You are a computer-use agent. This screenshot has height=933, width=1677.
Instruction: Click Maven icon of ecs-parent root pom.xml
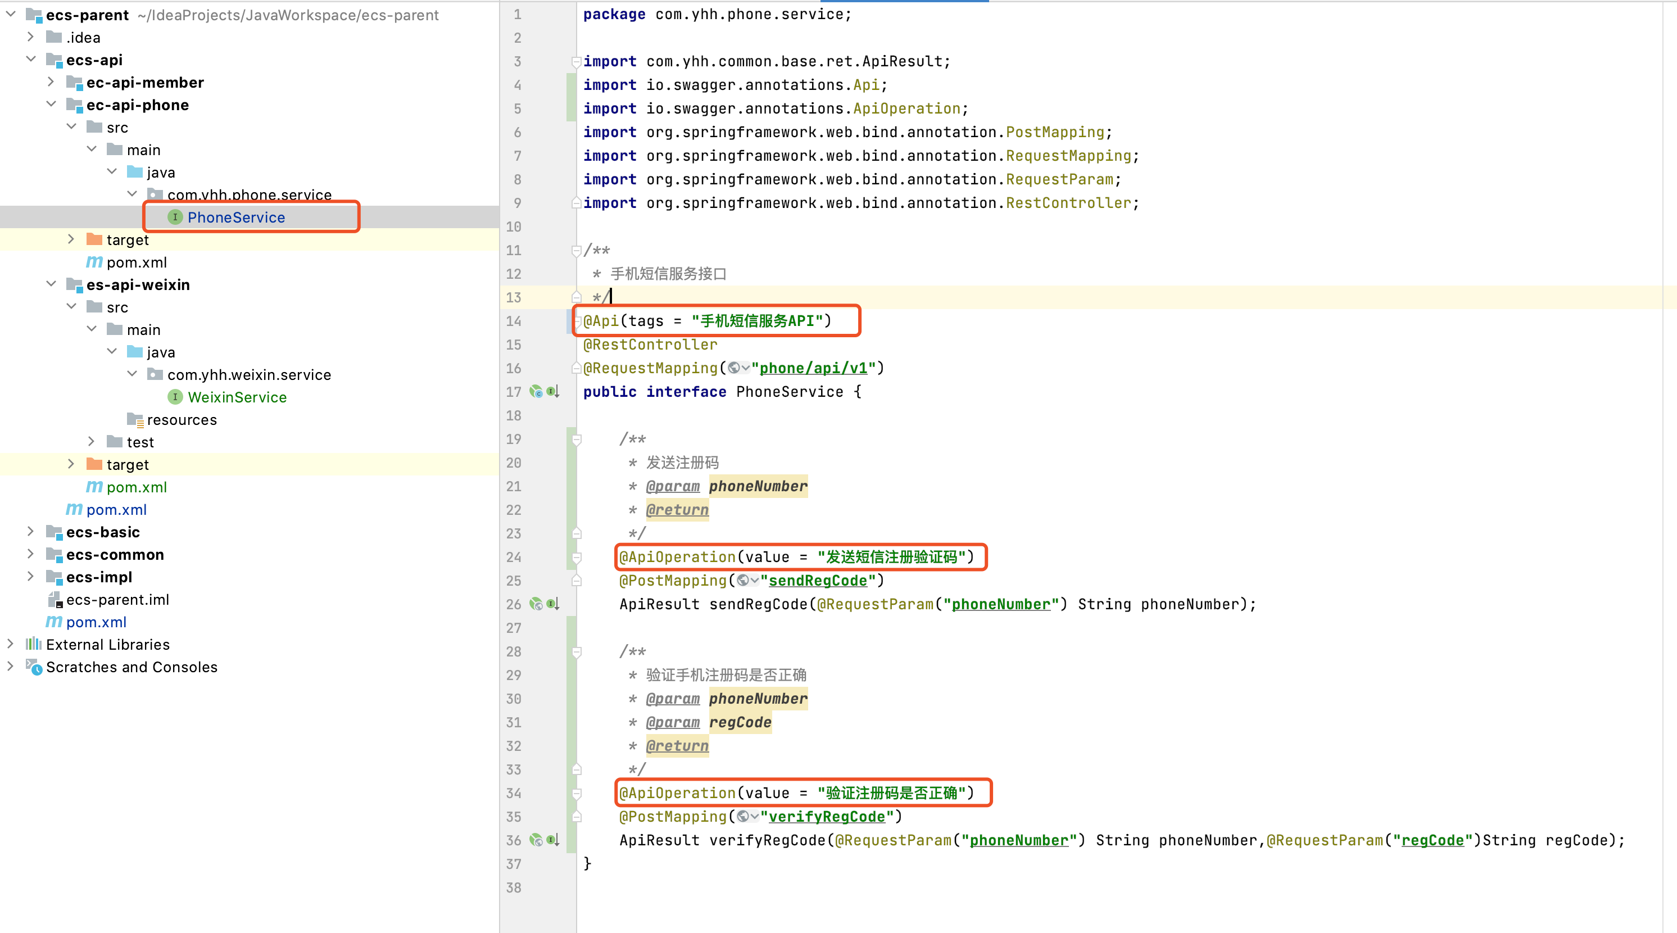click(x=54, y=622)
